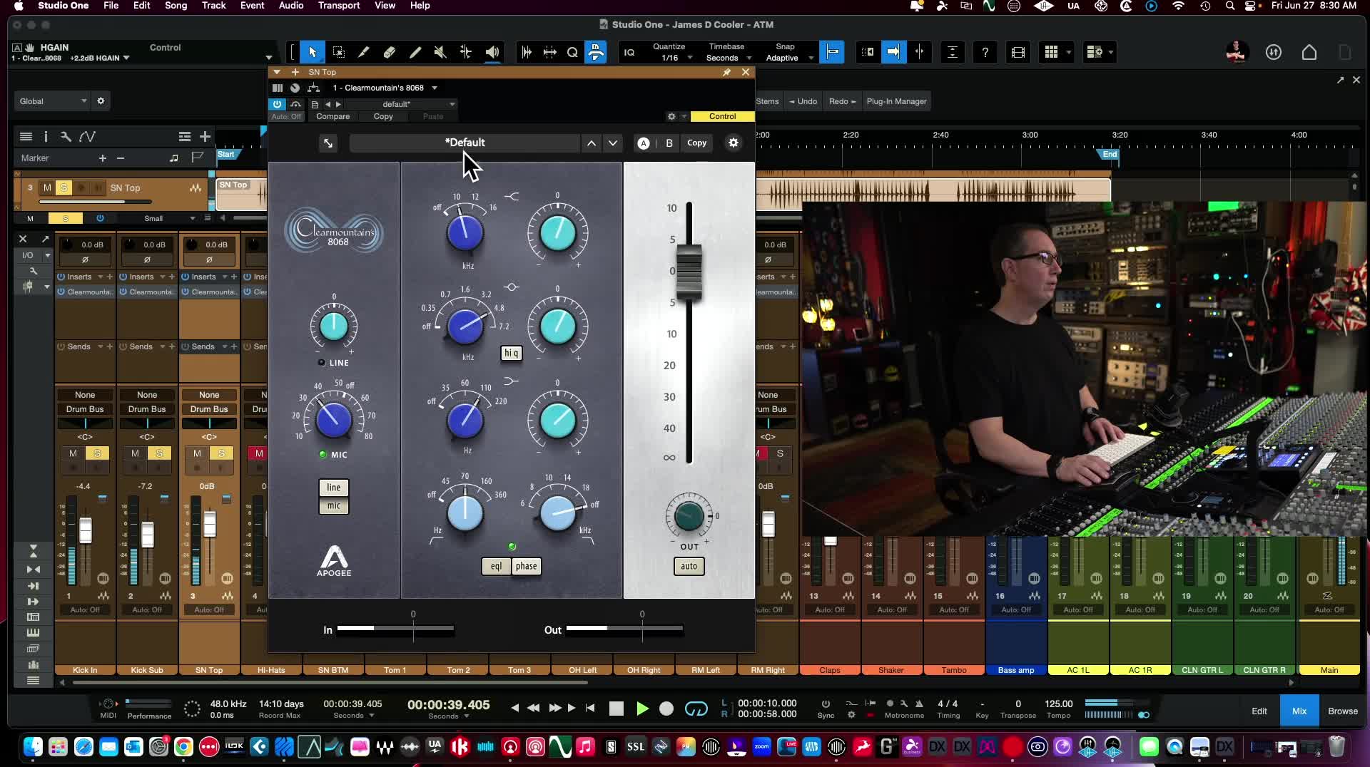Toggle the auto output button
The width and height of the screenshot is (1370, 767).
pyautogui.click(x=689, y=566)
